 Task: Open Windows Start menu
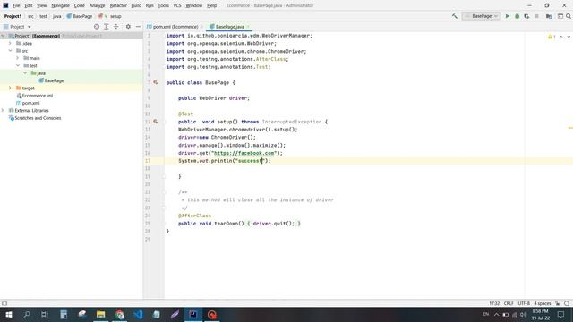(9, 314)
